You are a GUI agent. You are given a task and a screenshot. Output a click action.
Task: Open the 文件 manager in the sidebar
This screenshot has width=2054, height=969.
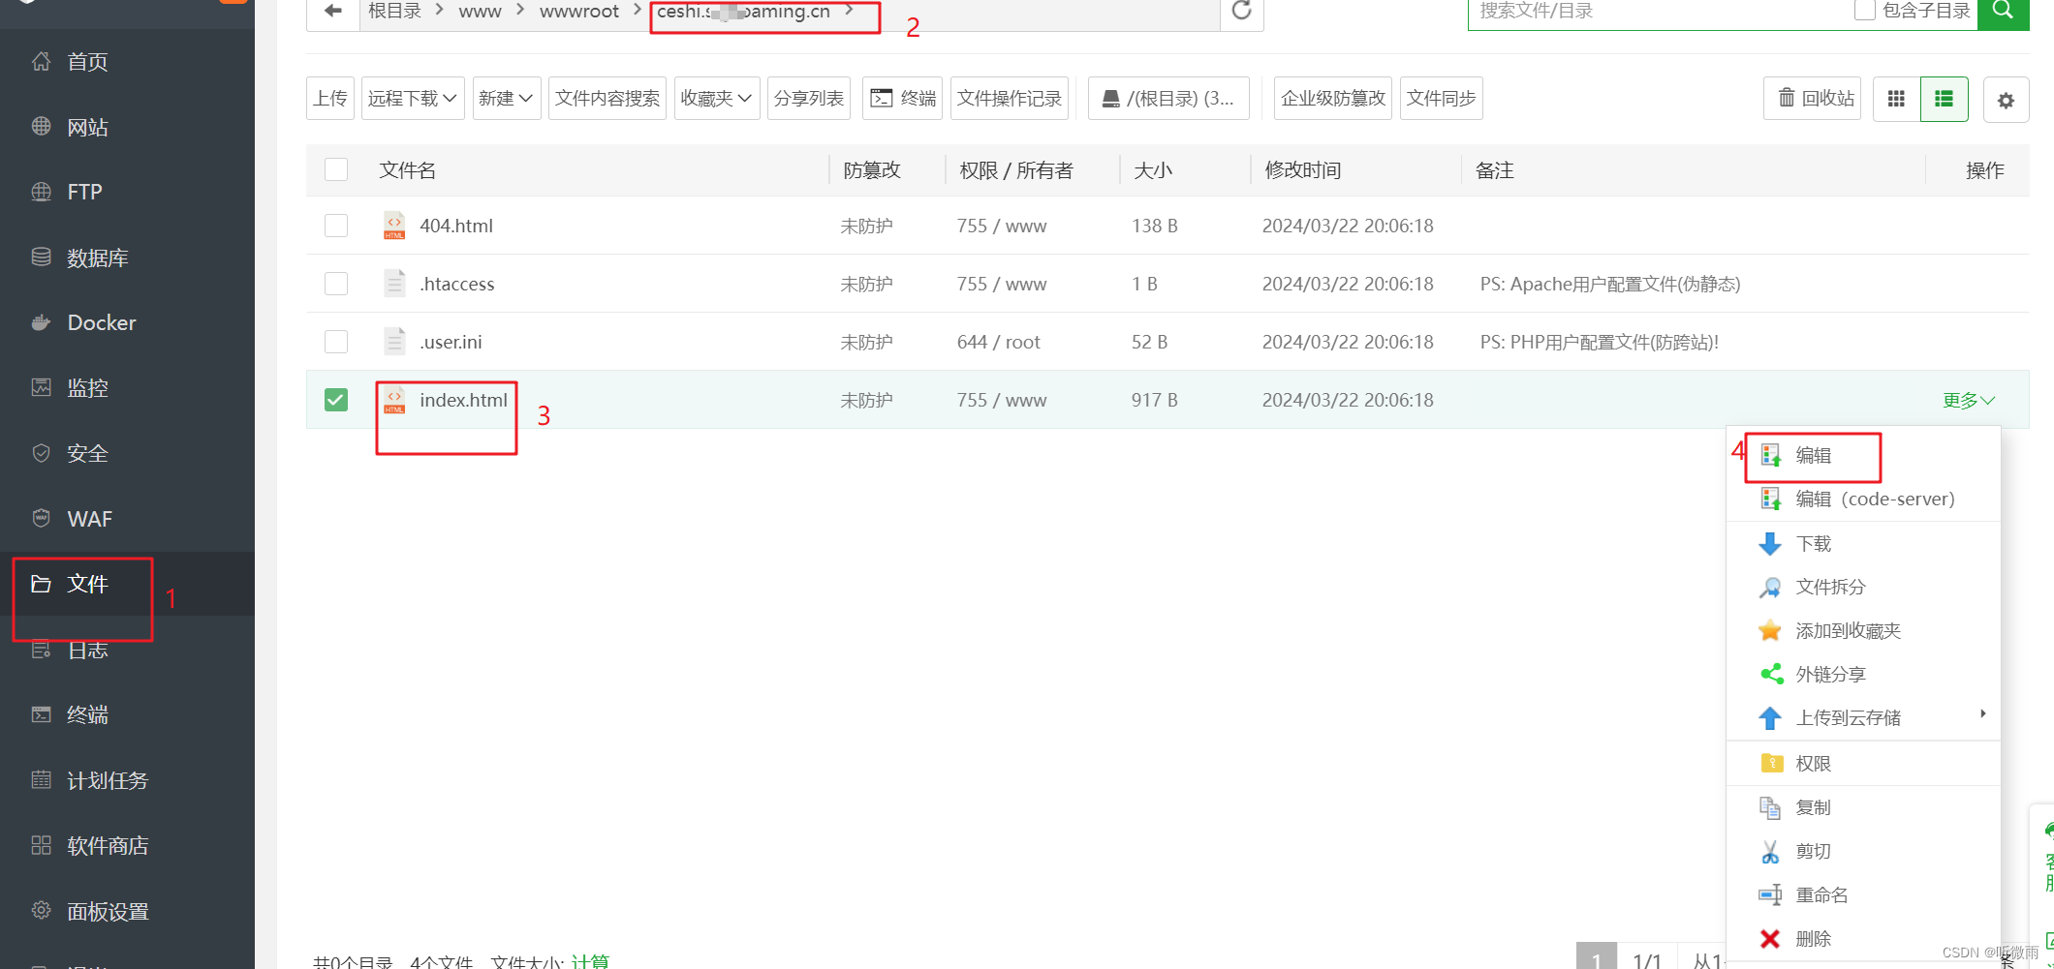tap(87, 584)
